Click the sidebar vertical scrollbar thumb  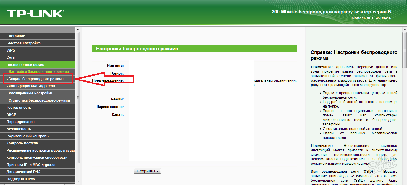(x=78, y=97)
